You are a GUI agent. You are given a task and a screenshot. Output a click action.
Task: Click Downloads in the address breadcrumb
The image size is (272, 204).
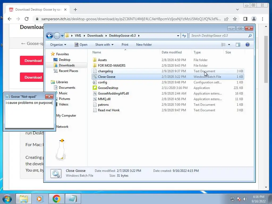(x=95, y=36)
